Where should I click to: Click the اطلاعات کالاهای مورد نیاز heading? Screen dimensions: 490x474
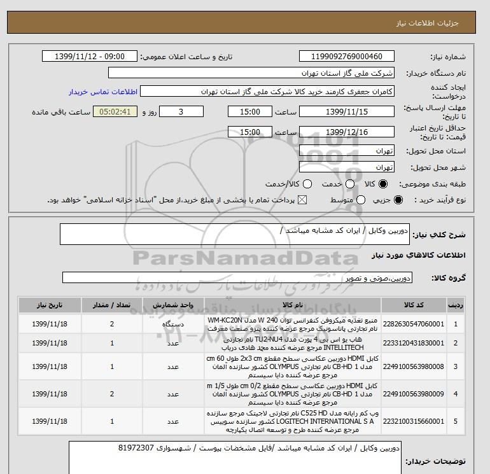(x=419, y=255)
